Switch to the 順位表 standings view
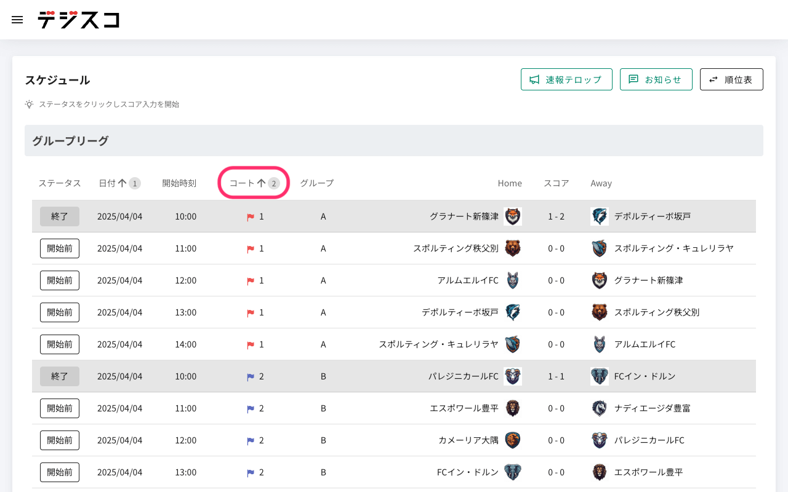788x492 pixels. pyautogui.click(x=731, y=79)
